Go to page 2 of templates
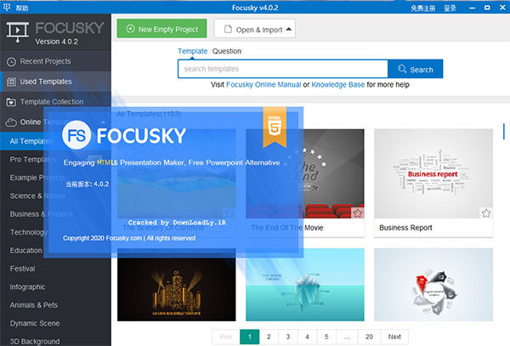This screenshot has width=510, height=346. [x=269, y=337]
